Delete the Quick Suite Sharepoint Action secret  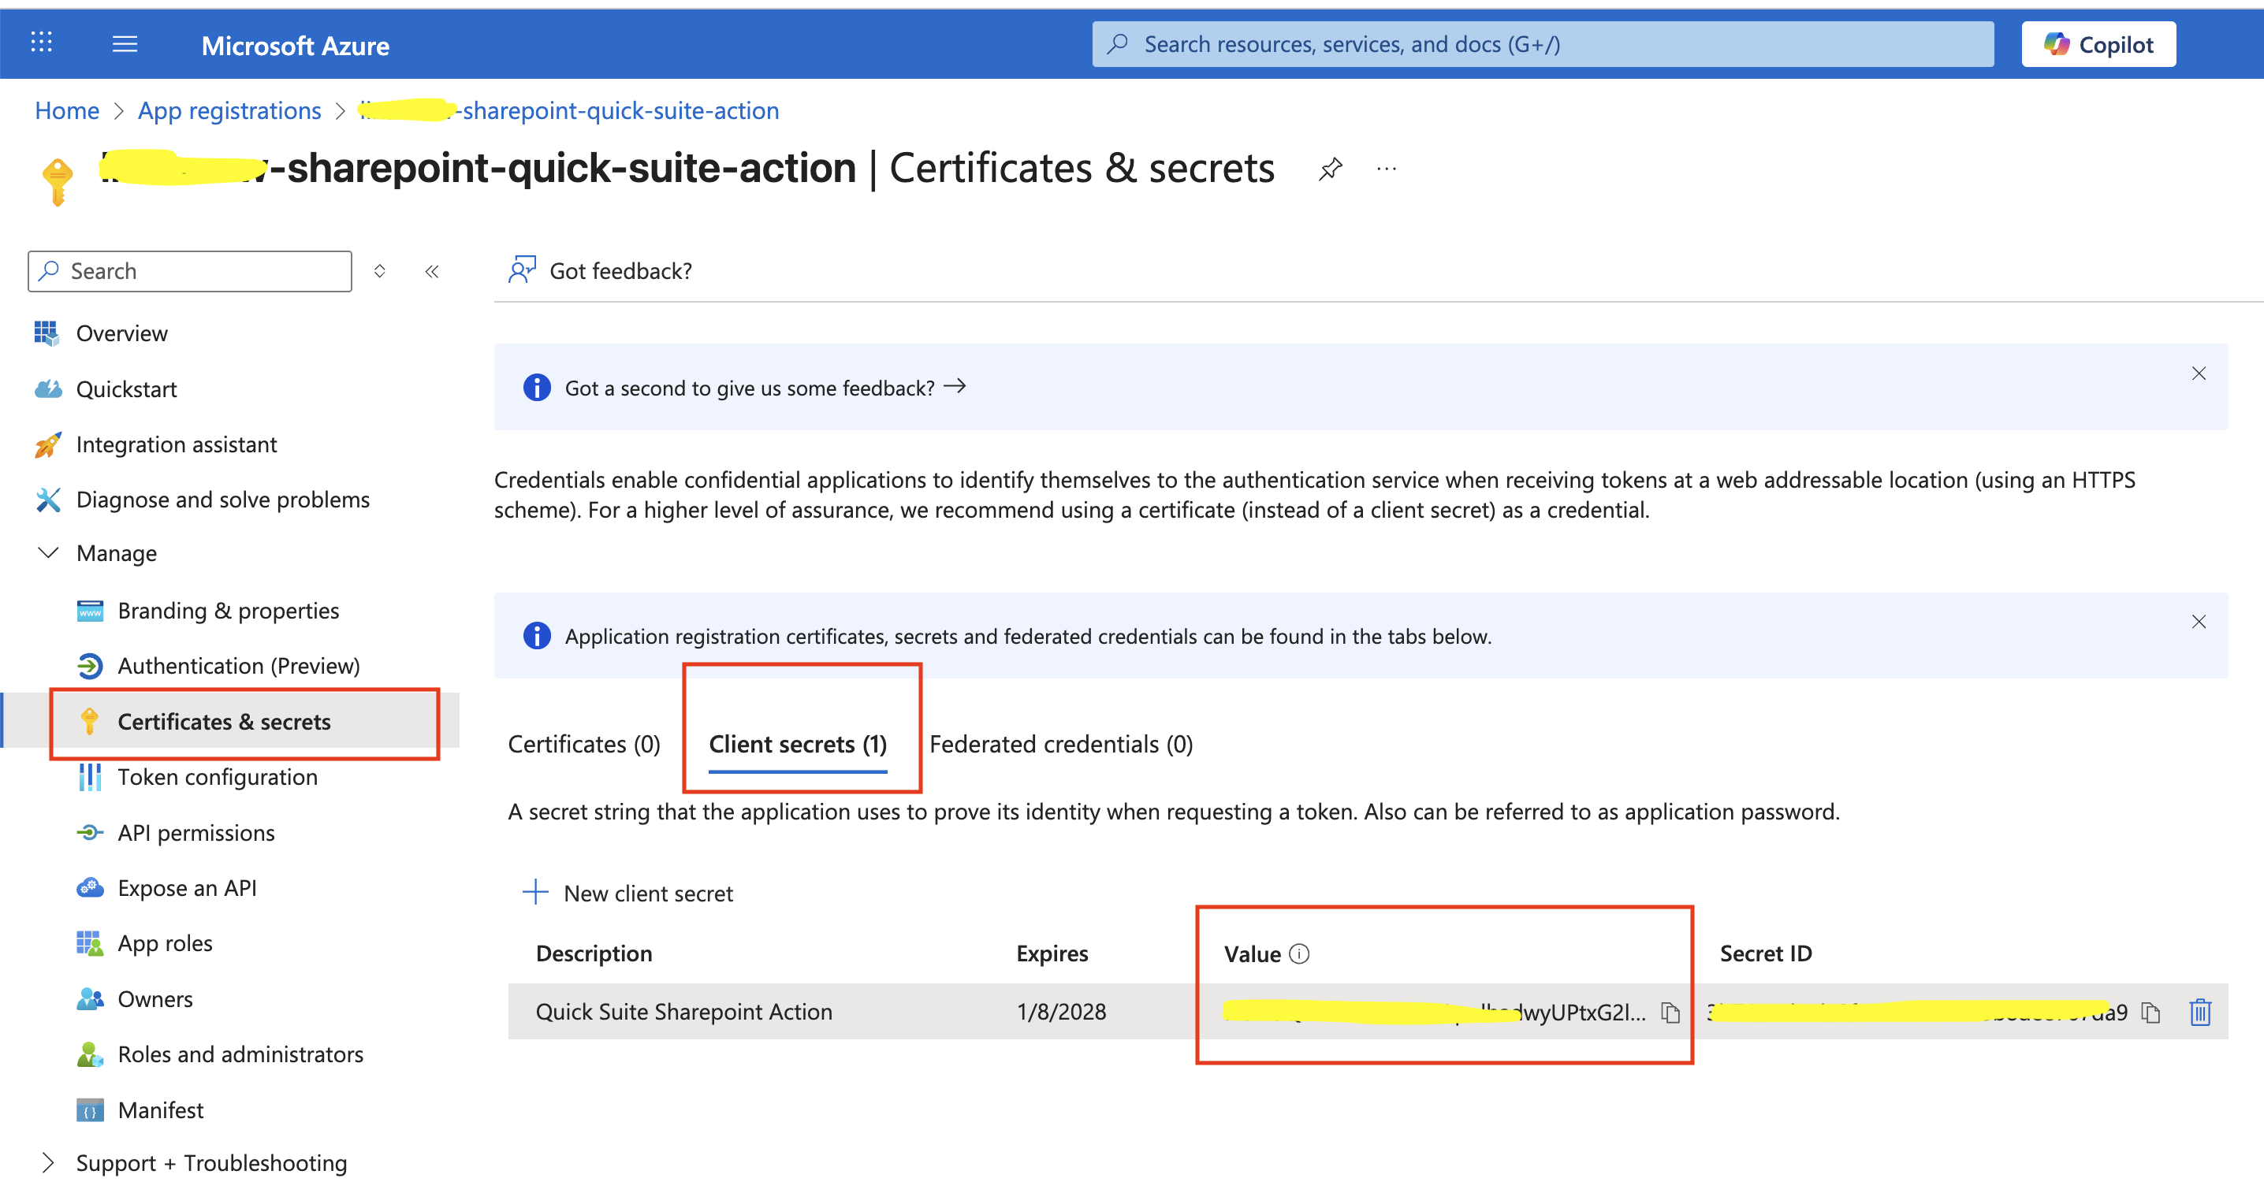click(x=2200, y=1012)
